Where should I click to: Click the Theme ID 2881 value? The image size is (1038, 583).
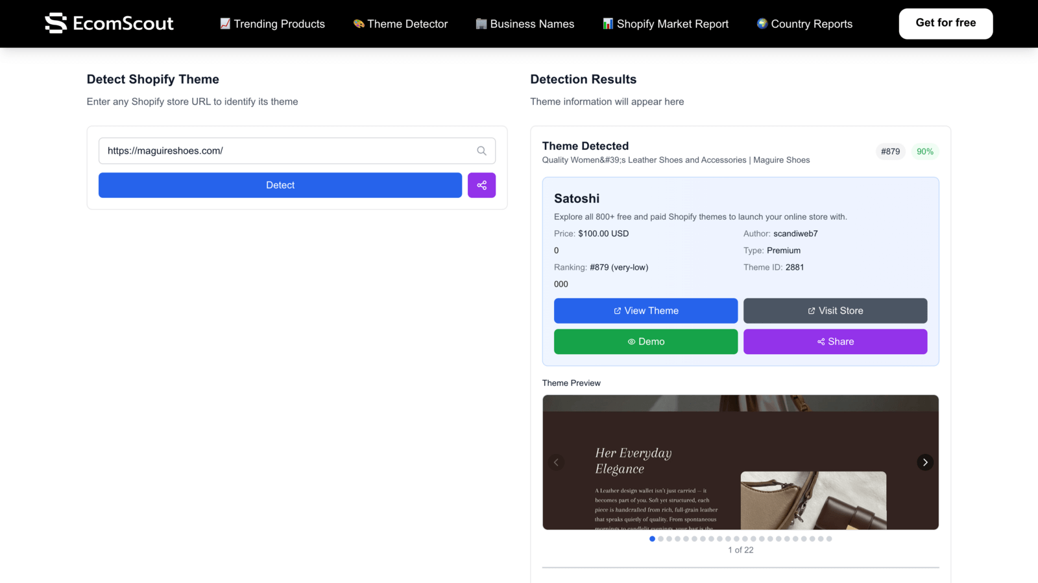tap(795, 267)
